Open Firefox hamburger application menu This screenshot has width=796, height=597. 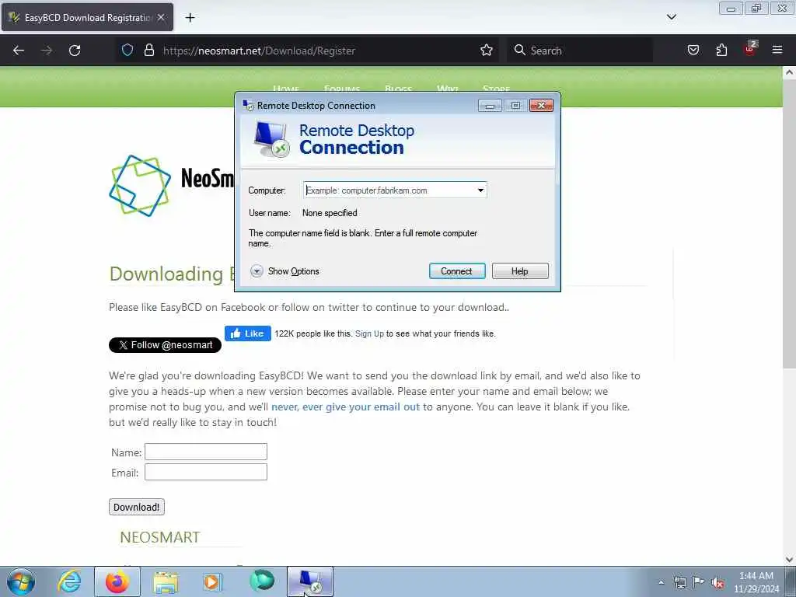coord(777,50)
